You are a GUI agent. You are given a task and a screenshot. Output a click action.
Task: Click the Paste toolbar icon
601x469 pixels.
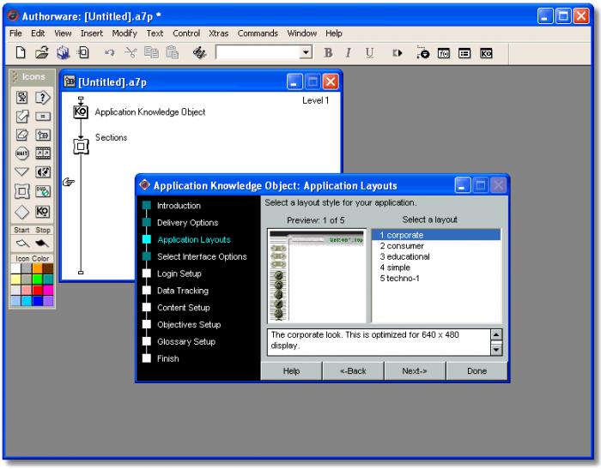point(172,53)
